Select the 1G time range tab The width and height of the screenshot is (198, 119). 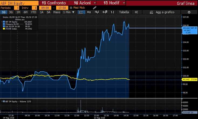(4, 12)
